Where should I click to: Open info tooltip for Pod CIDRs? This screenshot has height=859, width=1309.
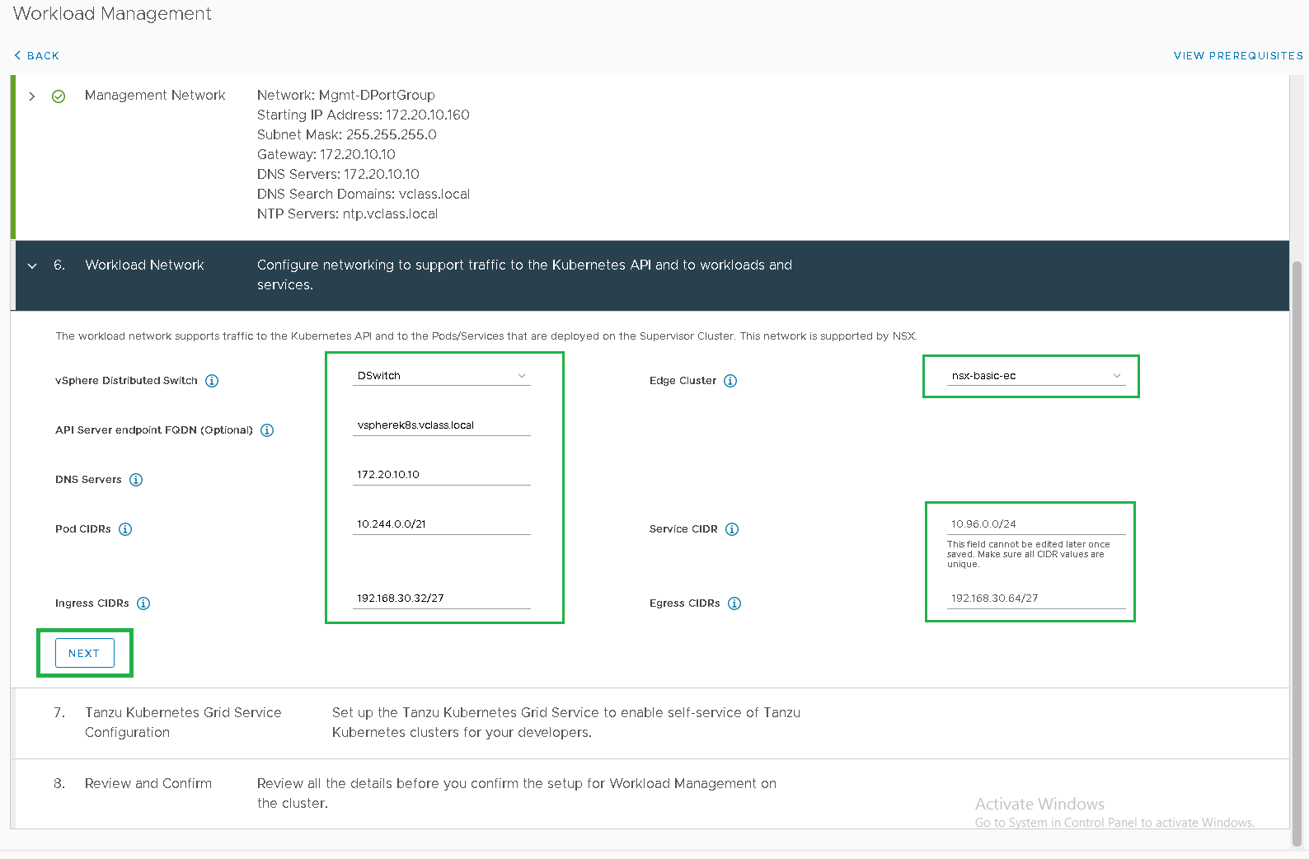coord(125,529)
